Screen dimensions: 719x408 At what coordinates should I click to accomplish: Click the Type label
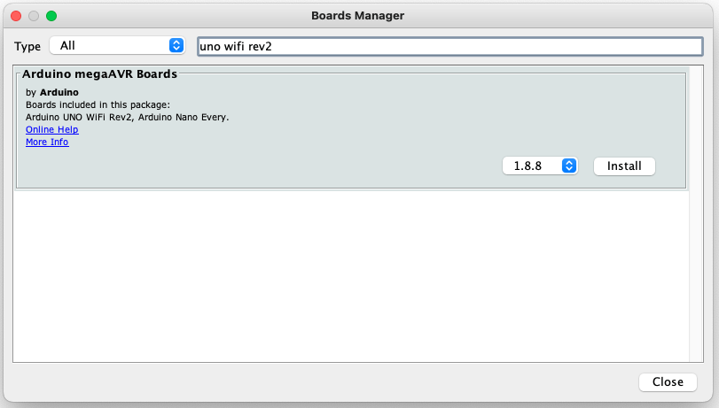pyautogui.click(x=27, y=47)
